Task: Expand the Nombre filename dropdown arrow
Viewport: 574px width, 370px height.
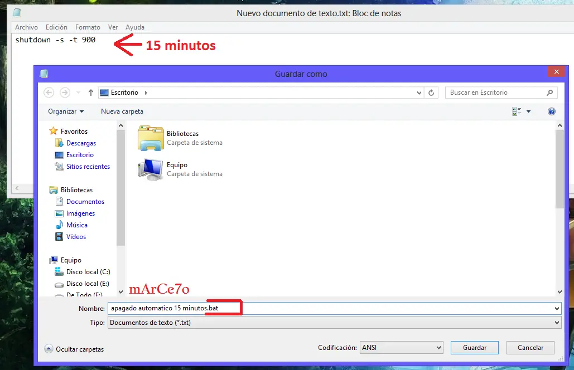Action: pyautogui.click(x=557, y=307)
